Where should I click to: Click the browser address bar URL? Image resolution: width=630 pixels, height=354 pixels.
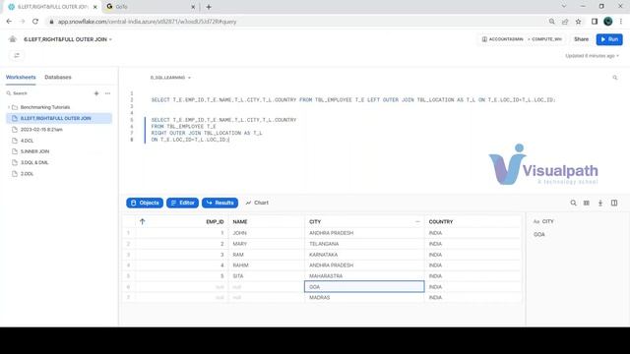pos(147,22)
